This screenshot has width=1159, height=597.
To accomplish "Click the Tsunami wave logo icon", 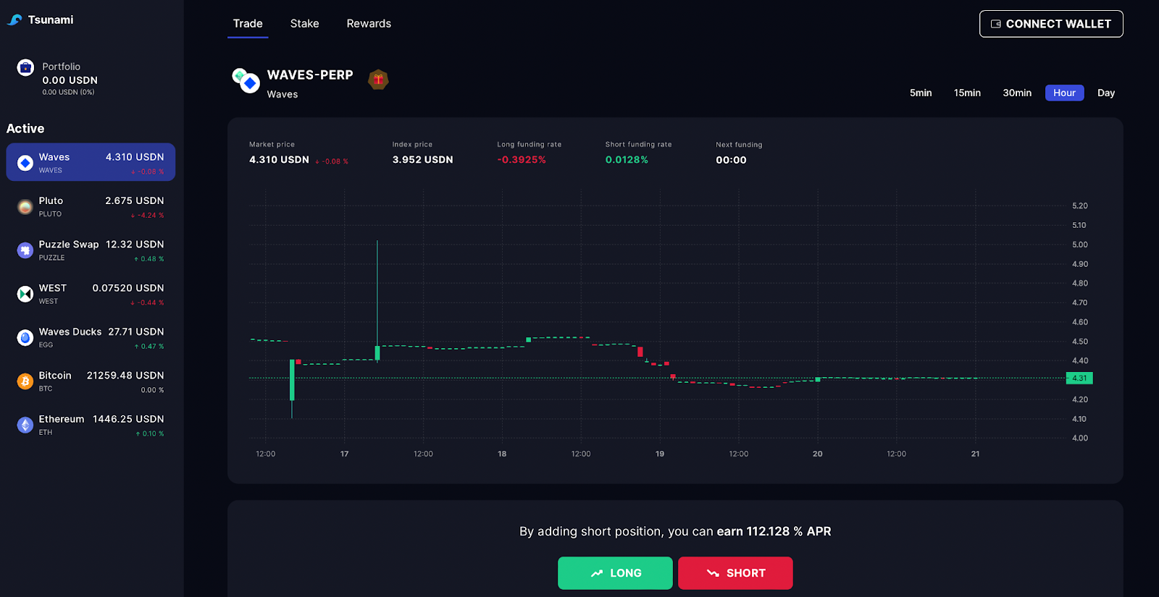I will pos(14,20).
